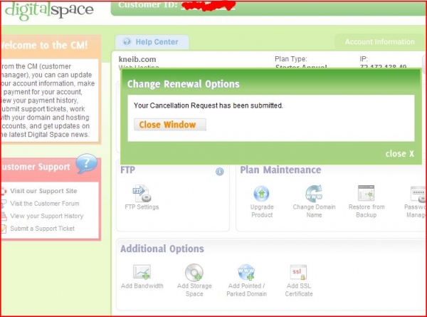The width and height of the screenshot is (427, 317).
Task: Switch to the Help Center tab
Action: [152, 42]
